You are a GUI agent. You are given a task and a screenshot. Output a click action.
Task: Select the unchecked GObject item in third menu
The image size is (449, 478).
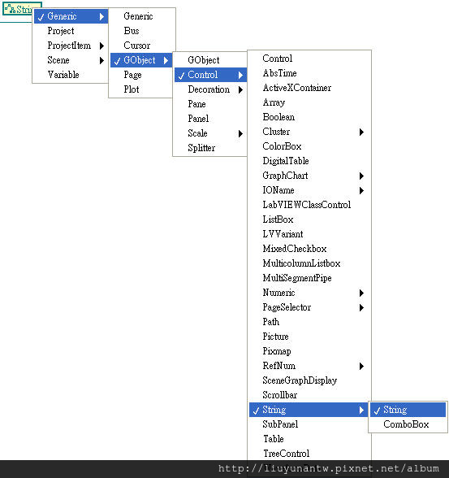tap(210, 60)
